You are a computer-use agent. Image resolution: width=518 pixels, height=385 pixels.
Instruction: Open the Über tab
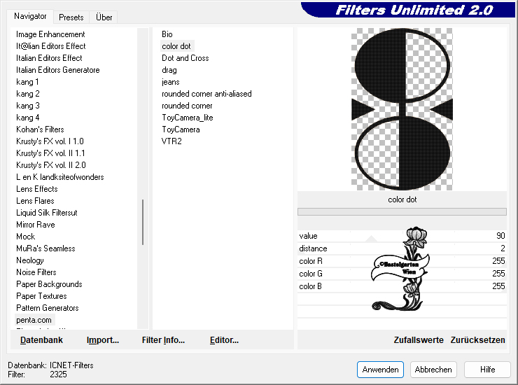click(104, 17)
